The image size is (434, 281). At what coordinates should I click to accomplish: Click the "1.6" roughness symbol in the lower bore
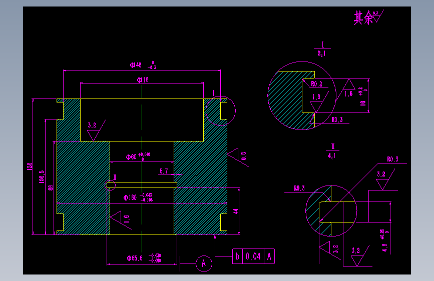coord(121,220)
